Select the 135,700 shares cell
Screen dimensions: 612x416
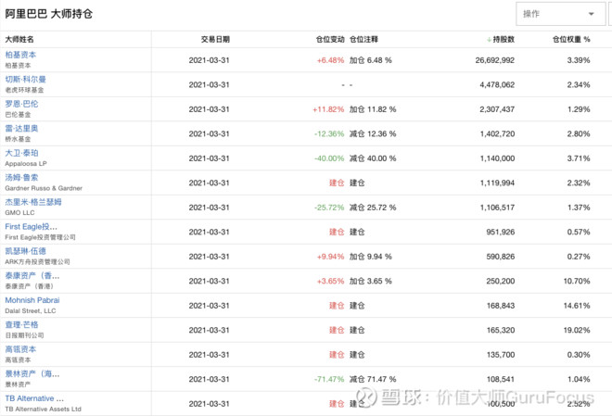click(x=501, y=355)
